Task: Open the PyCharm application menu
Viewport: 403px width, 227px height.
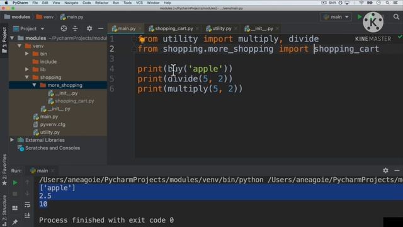Action: coord(20,3)
